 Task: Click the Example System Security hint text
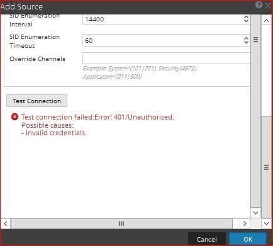click(140, 72)
